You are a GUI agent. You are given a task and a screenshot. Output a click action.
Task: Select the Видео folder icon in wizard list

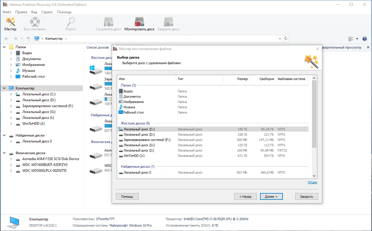[121, 91]
